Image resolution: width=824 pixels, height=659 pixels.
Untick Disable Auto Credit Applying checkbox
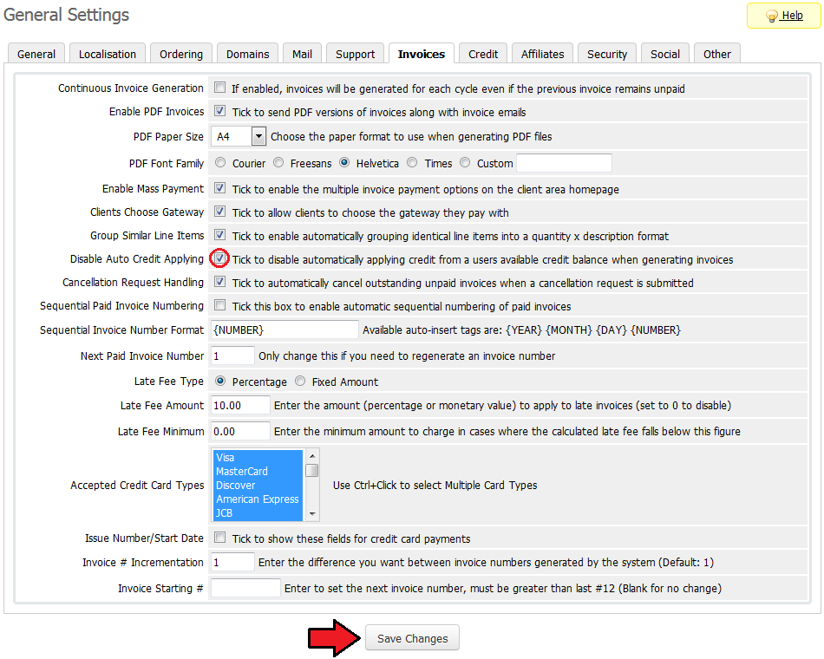click(219, 258)
